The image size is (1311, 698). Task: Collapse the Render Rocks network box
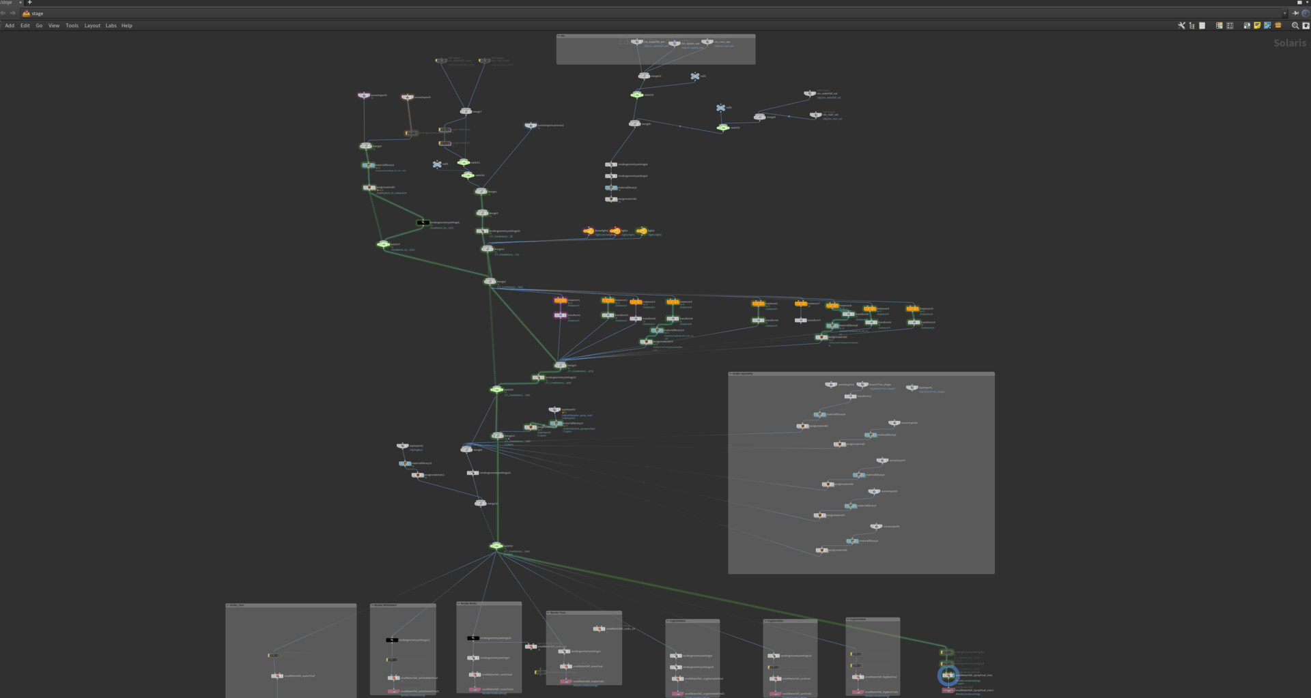tap(459, 603)
